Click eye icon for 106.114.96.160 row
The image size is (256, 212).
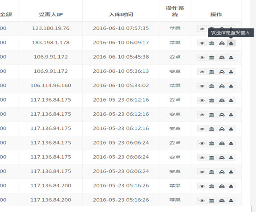[202, 86]
